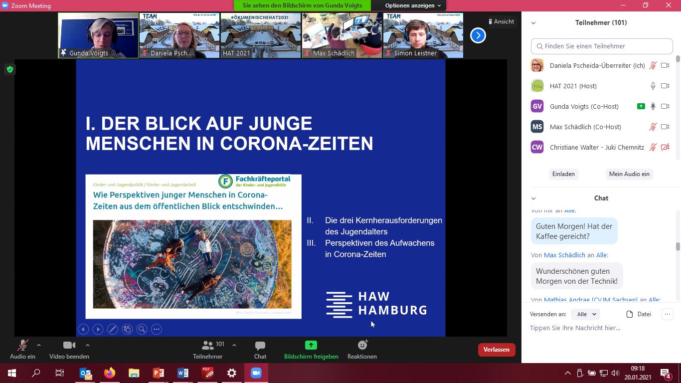Select Max Schädlich video thumbnail
Viewport: 681px width, 383px height.
pyautogui.click(x=342, y=35)
